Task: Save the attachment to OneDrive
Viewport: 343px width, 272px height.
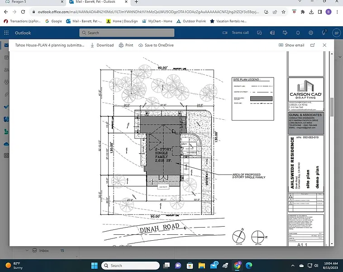Action: [x=156, y=45]
